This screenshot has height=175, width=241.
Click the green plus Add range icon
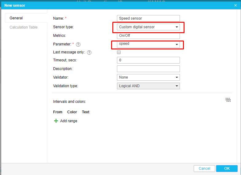[56, 121]
